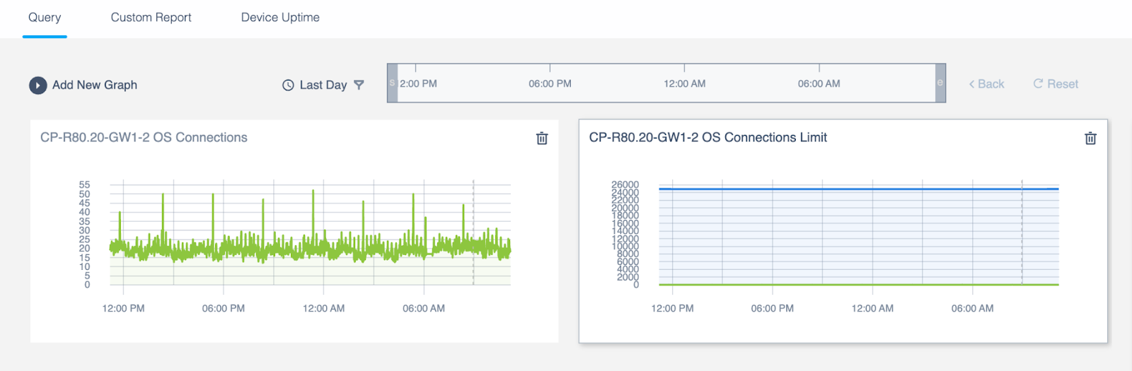Switch to the Custom Report tab

tap(151, 17)
